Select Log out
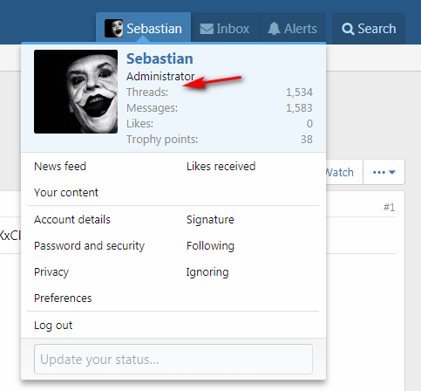 click(x=53, y=326)
